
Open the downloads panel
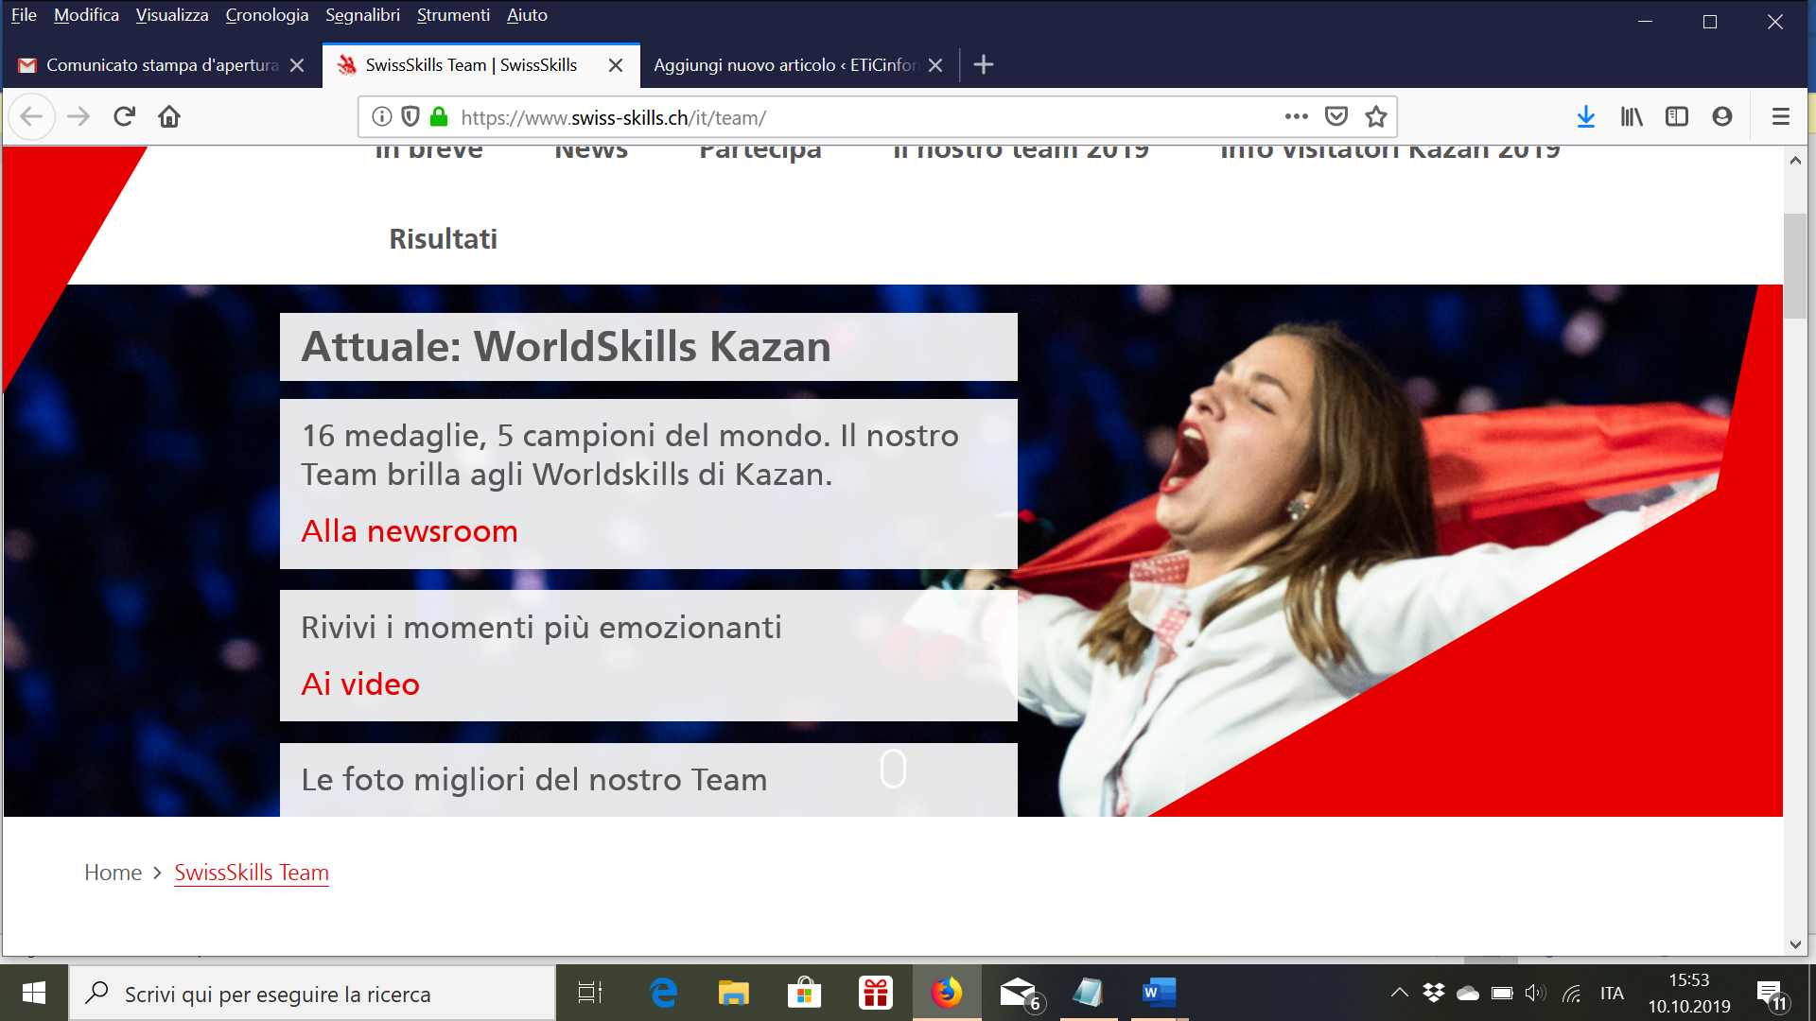tap(1586, 117)
